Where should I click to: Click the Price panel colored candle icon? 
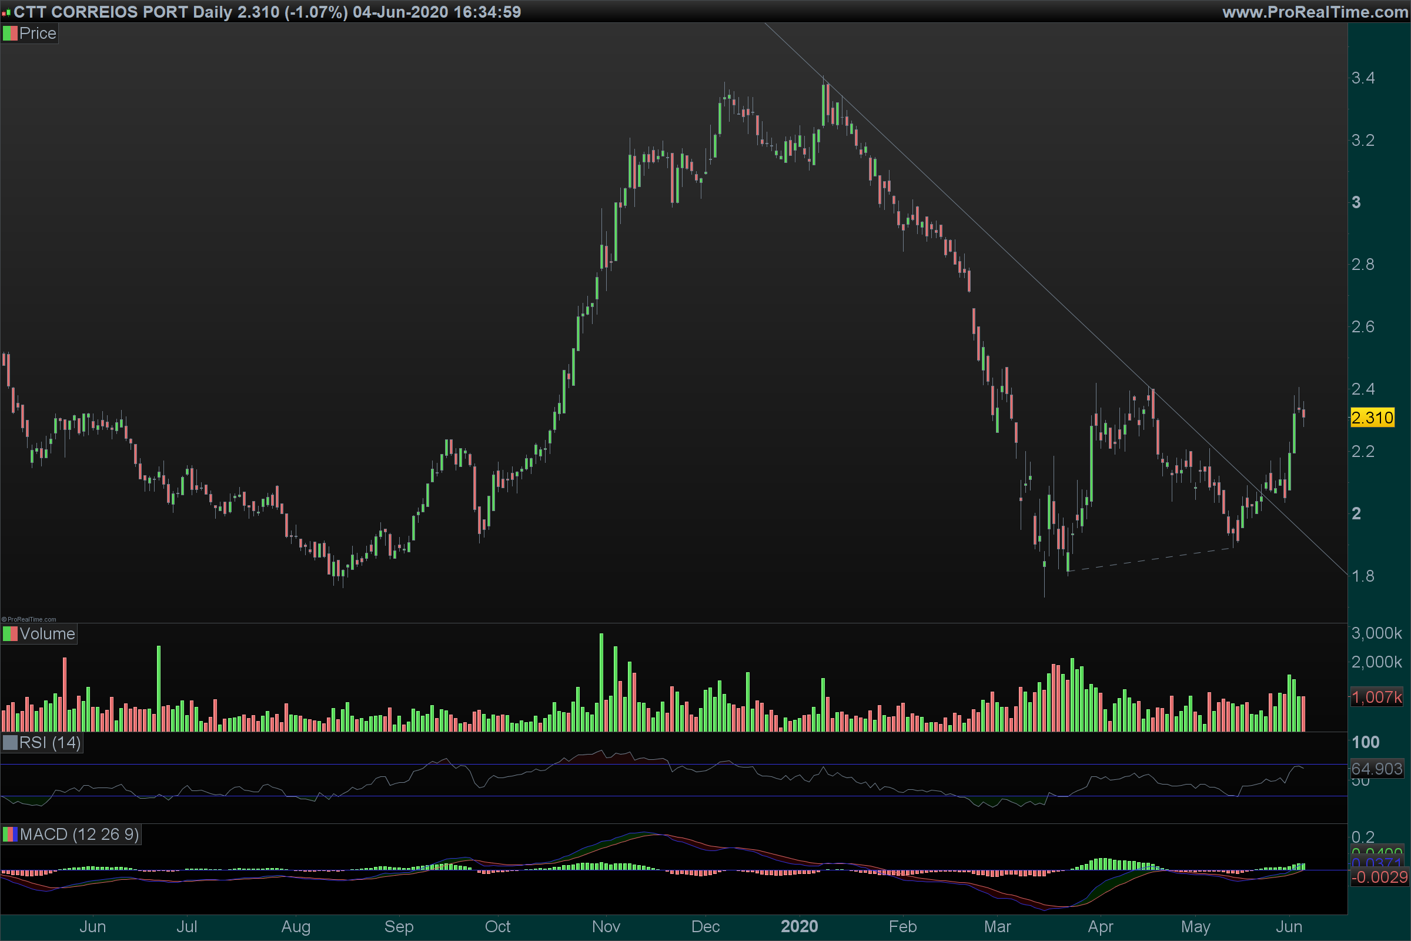(10, 34)
